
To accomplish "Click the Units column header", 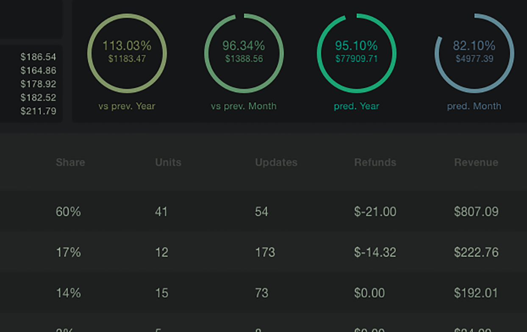I will pos(168,162).
